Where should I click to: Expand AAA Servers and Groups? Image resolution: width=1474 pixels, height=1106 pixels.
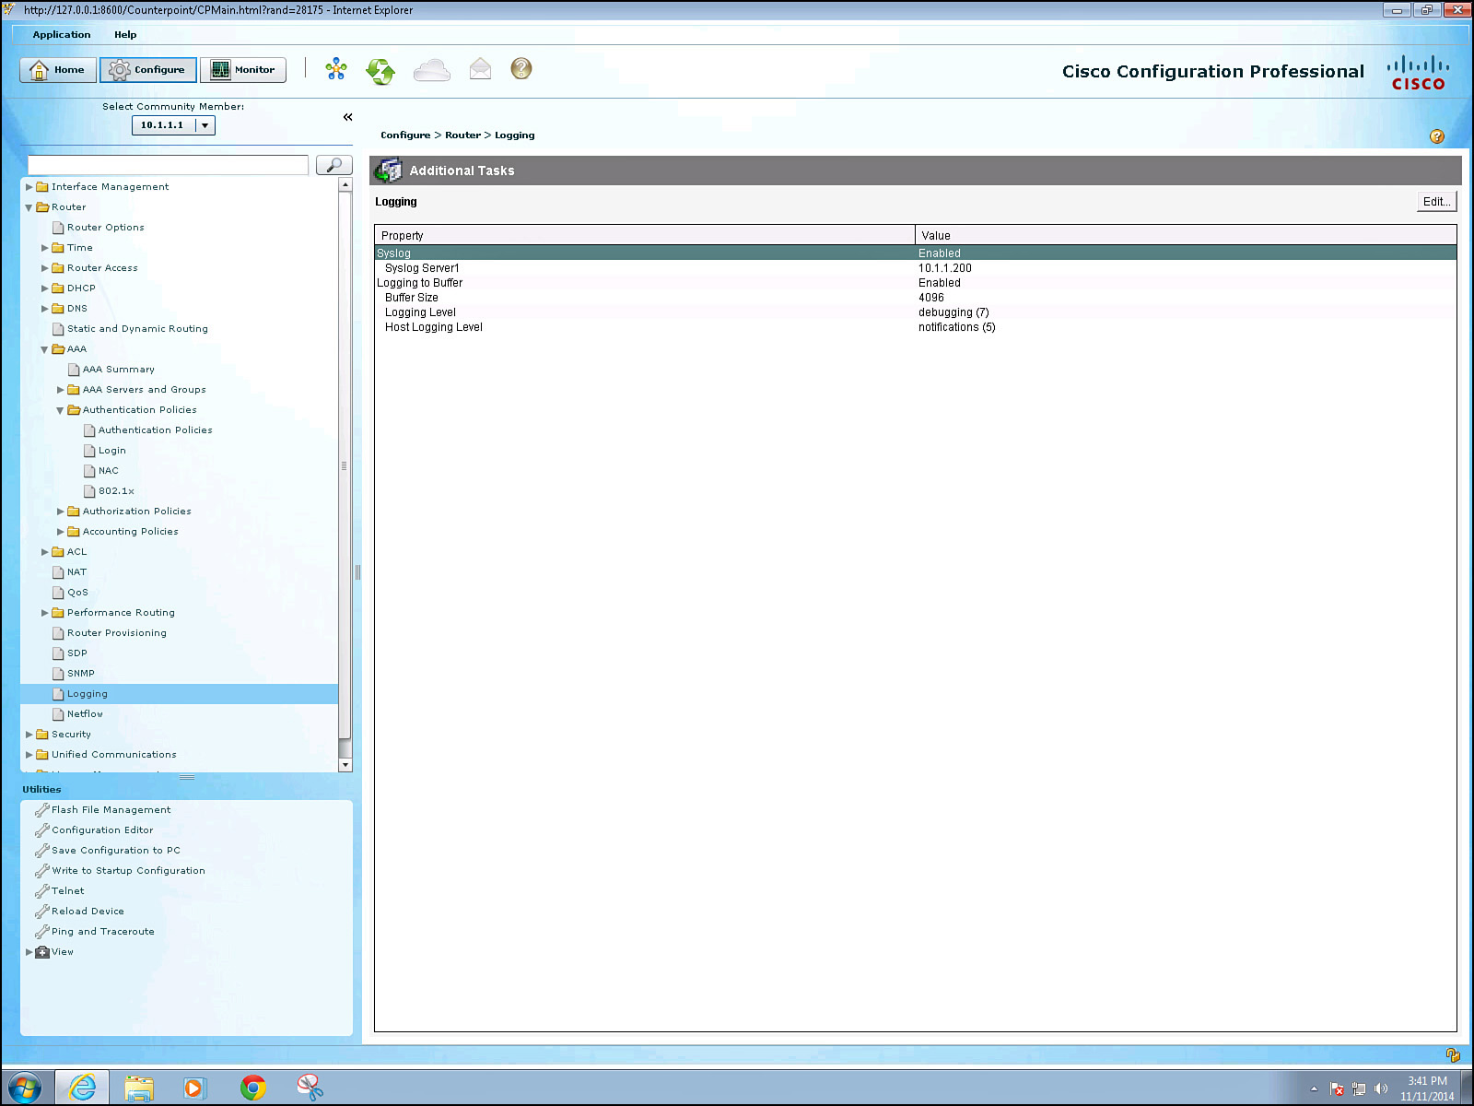click(60, 390)
